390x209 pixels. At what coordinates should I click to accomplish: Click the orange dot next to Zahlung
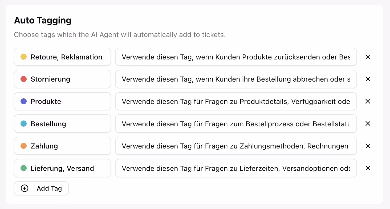(x=23, y=146)
